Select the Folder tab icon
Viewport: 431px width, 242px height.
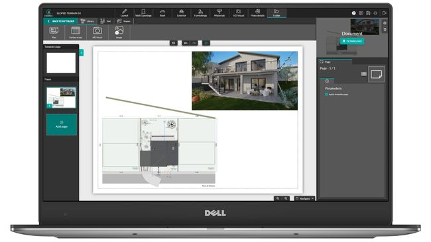277,13
